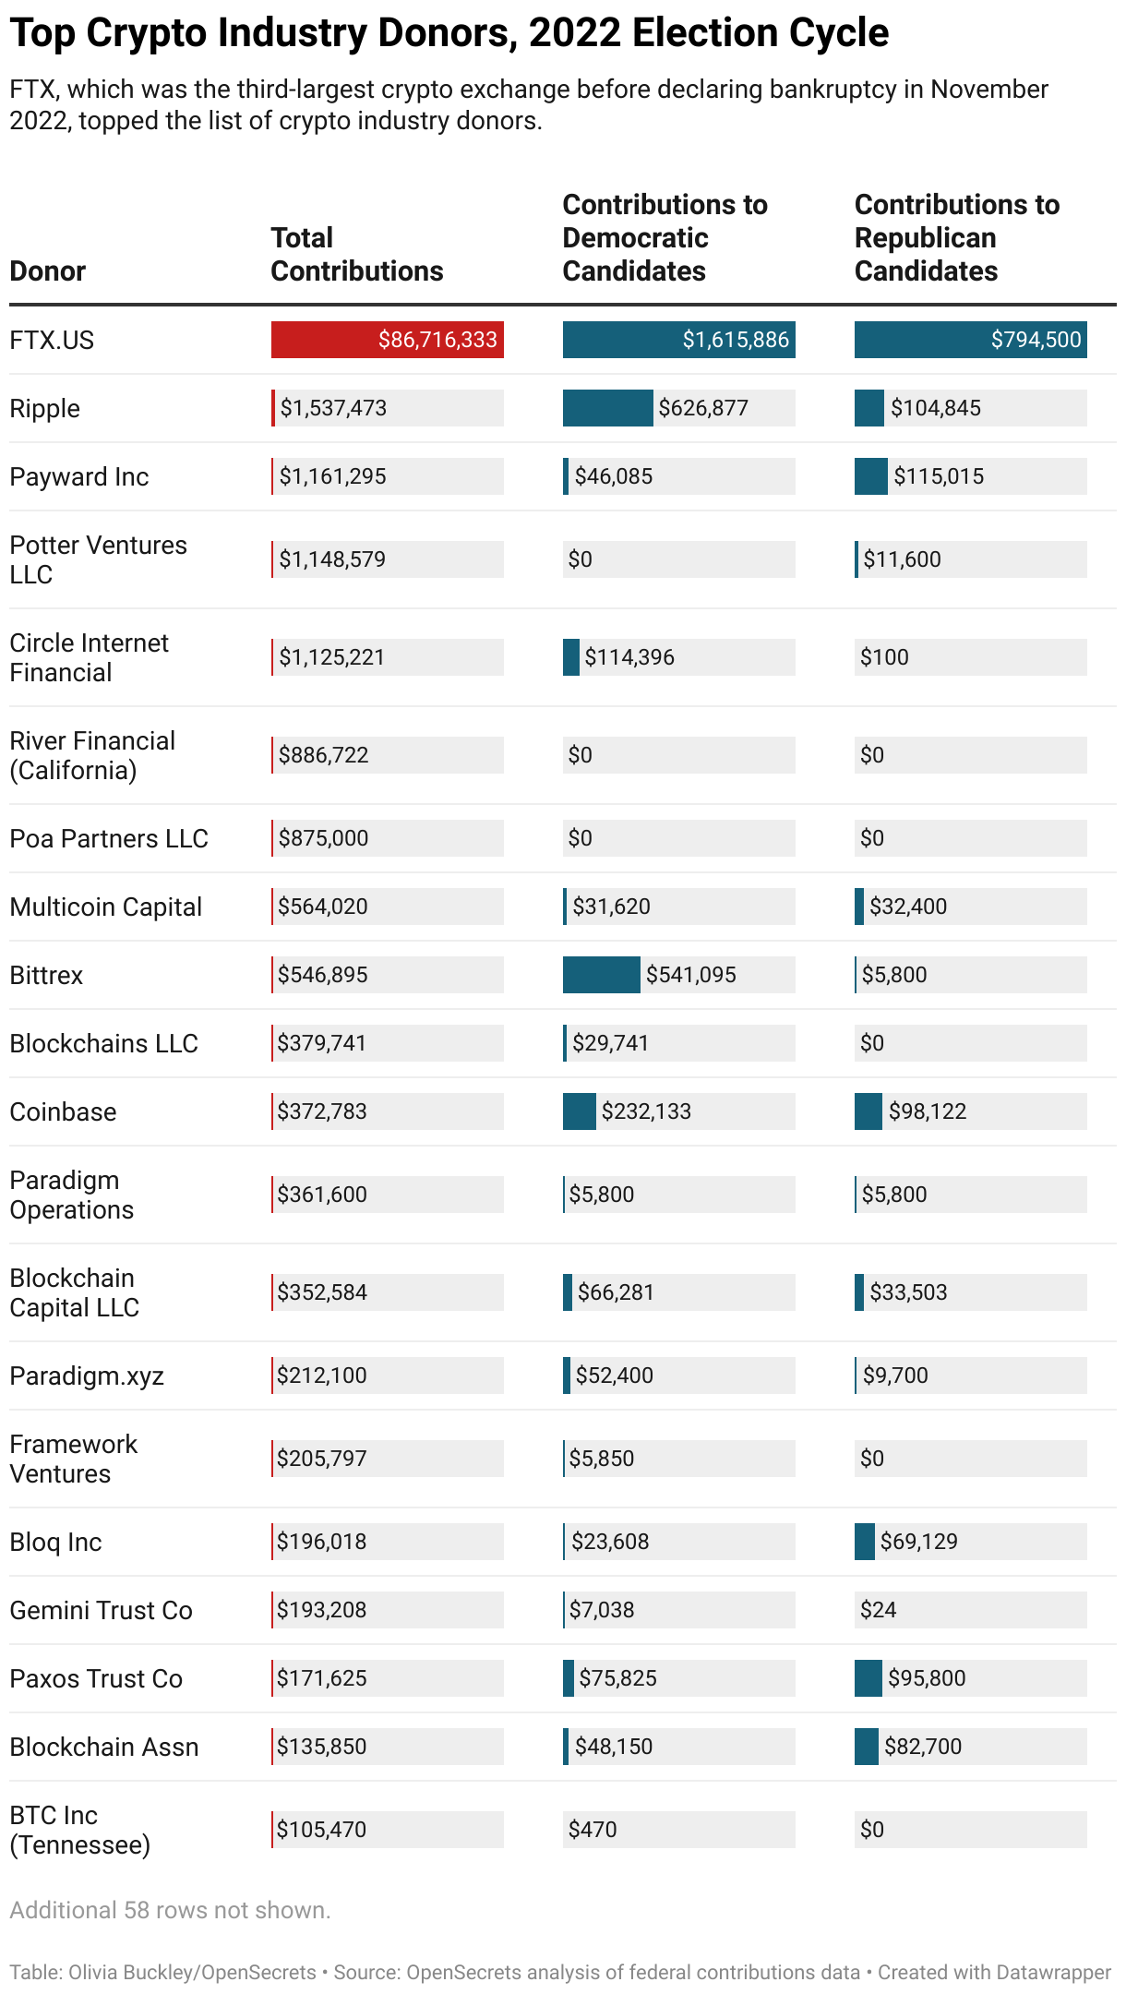The width and height of the screenshot is (1126, 1994).
Task: Click the red FTX.US total contributions bar
Action: tap(387, 340)
